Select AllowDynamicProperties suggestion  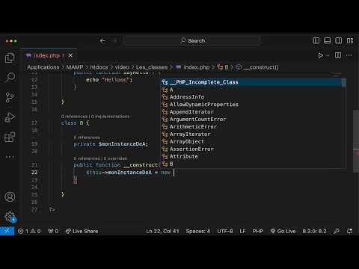click(x=251, y=105)
